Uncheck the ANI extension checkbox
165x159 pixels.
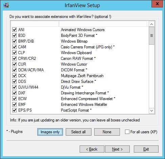tap(14, 30)
